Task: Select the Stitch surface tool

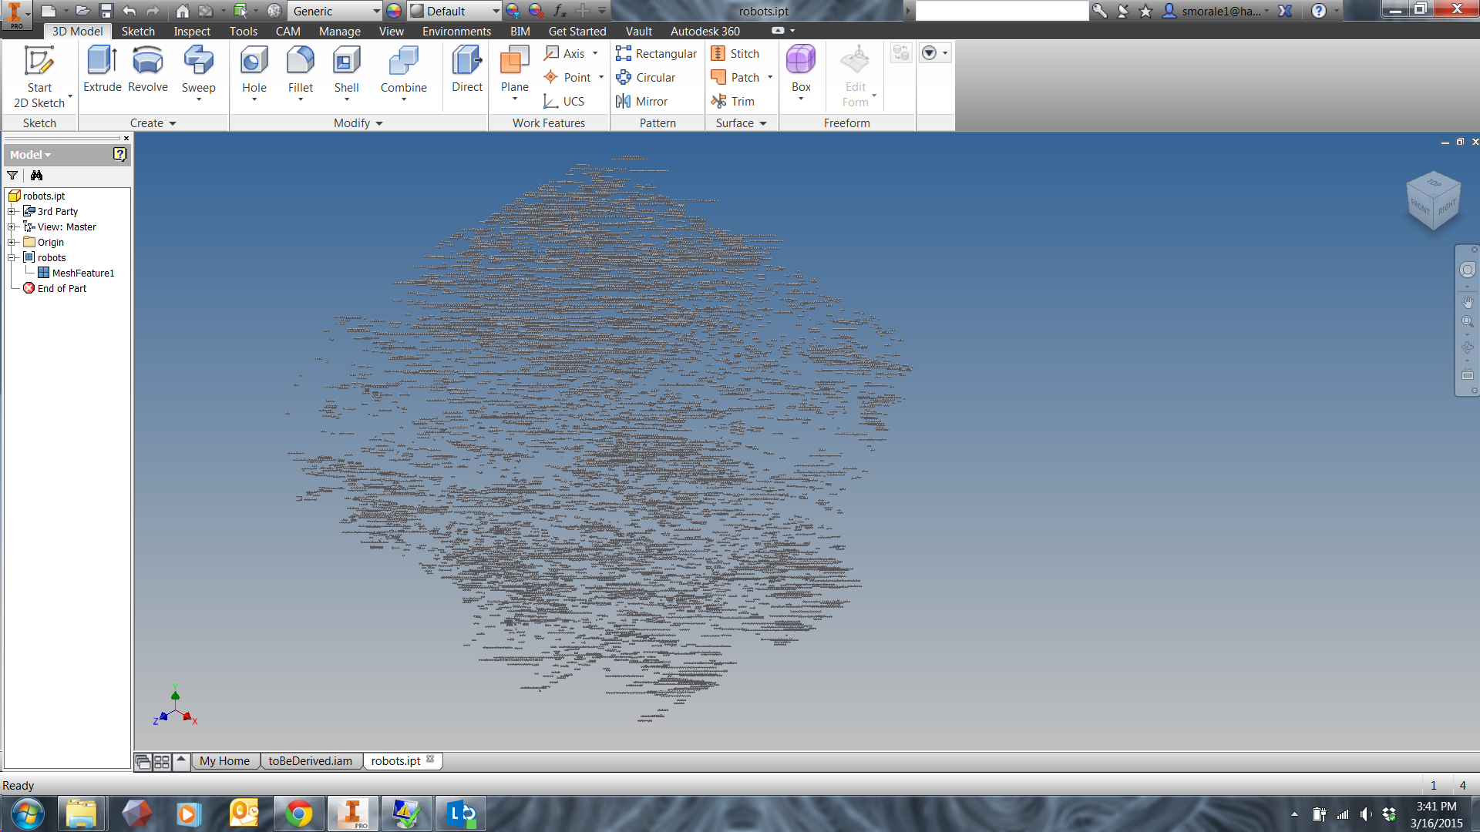Action: (735, 53)
